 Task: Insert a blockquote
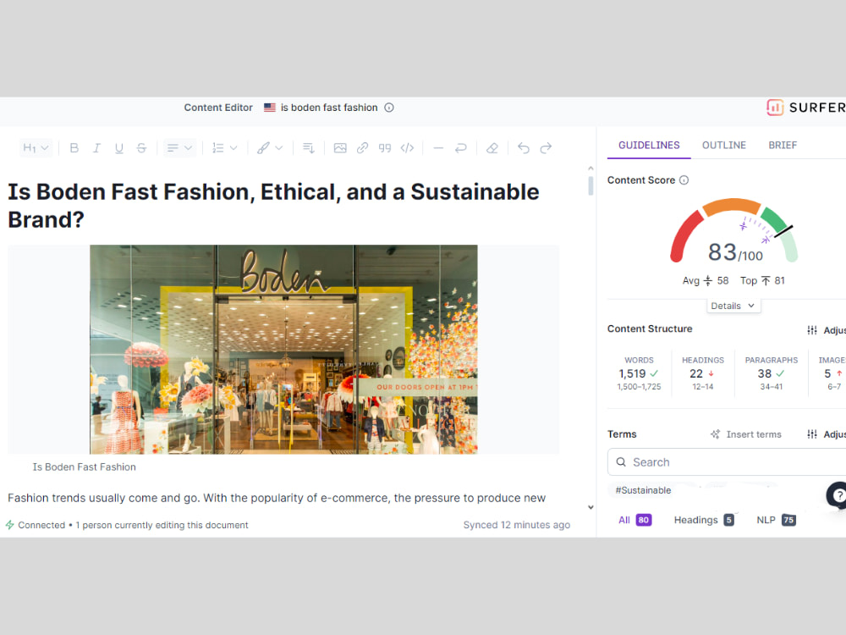(x=385, y=148)
